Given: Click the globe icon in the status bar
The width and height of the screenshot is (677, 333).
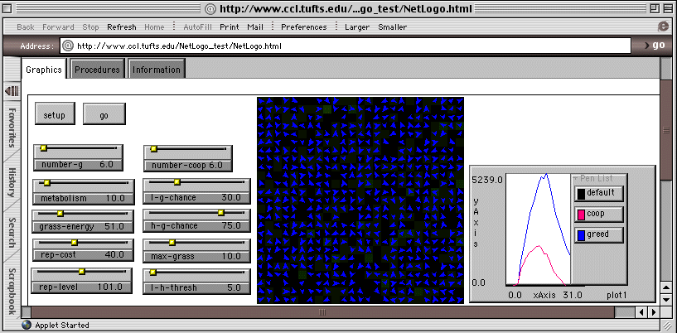Looking at the screenshot, I should coord(26,326).
